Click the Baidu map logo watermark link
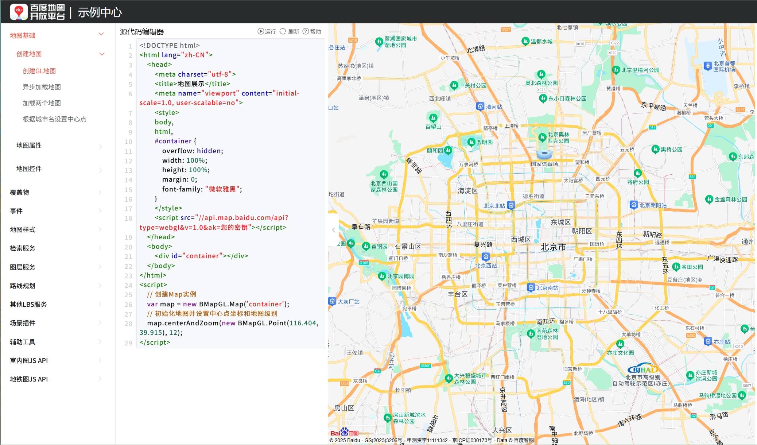Screen dimensions: 757x445 tap(344, 432)
